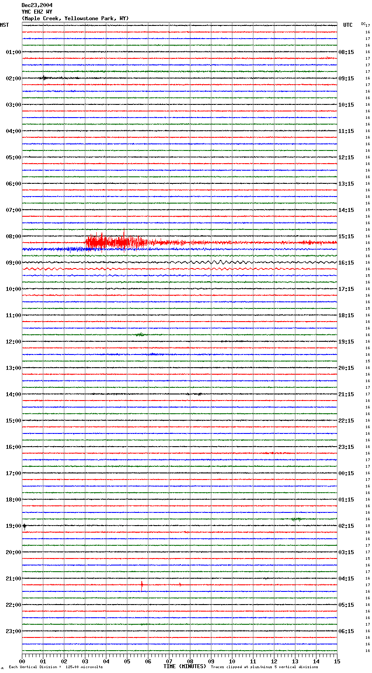Click the "13:15" UTC time label
This screenshot has height=673, width=372.
pos(346,184)
